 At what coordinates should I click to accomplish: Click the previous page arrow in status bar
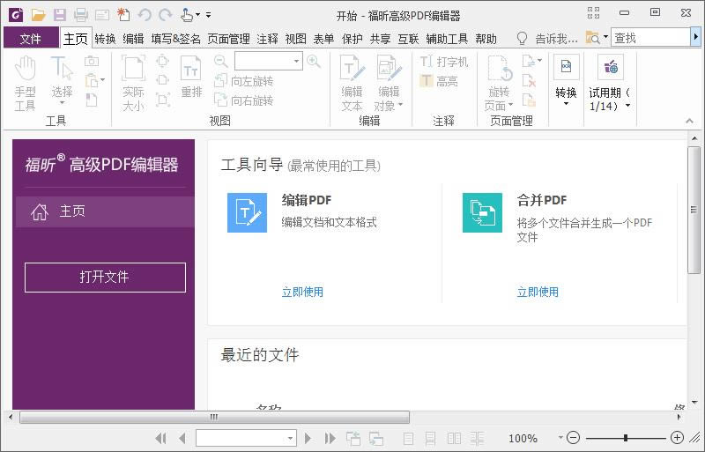[182, 438]
